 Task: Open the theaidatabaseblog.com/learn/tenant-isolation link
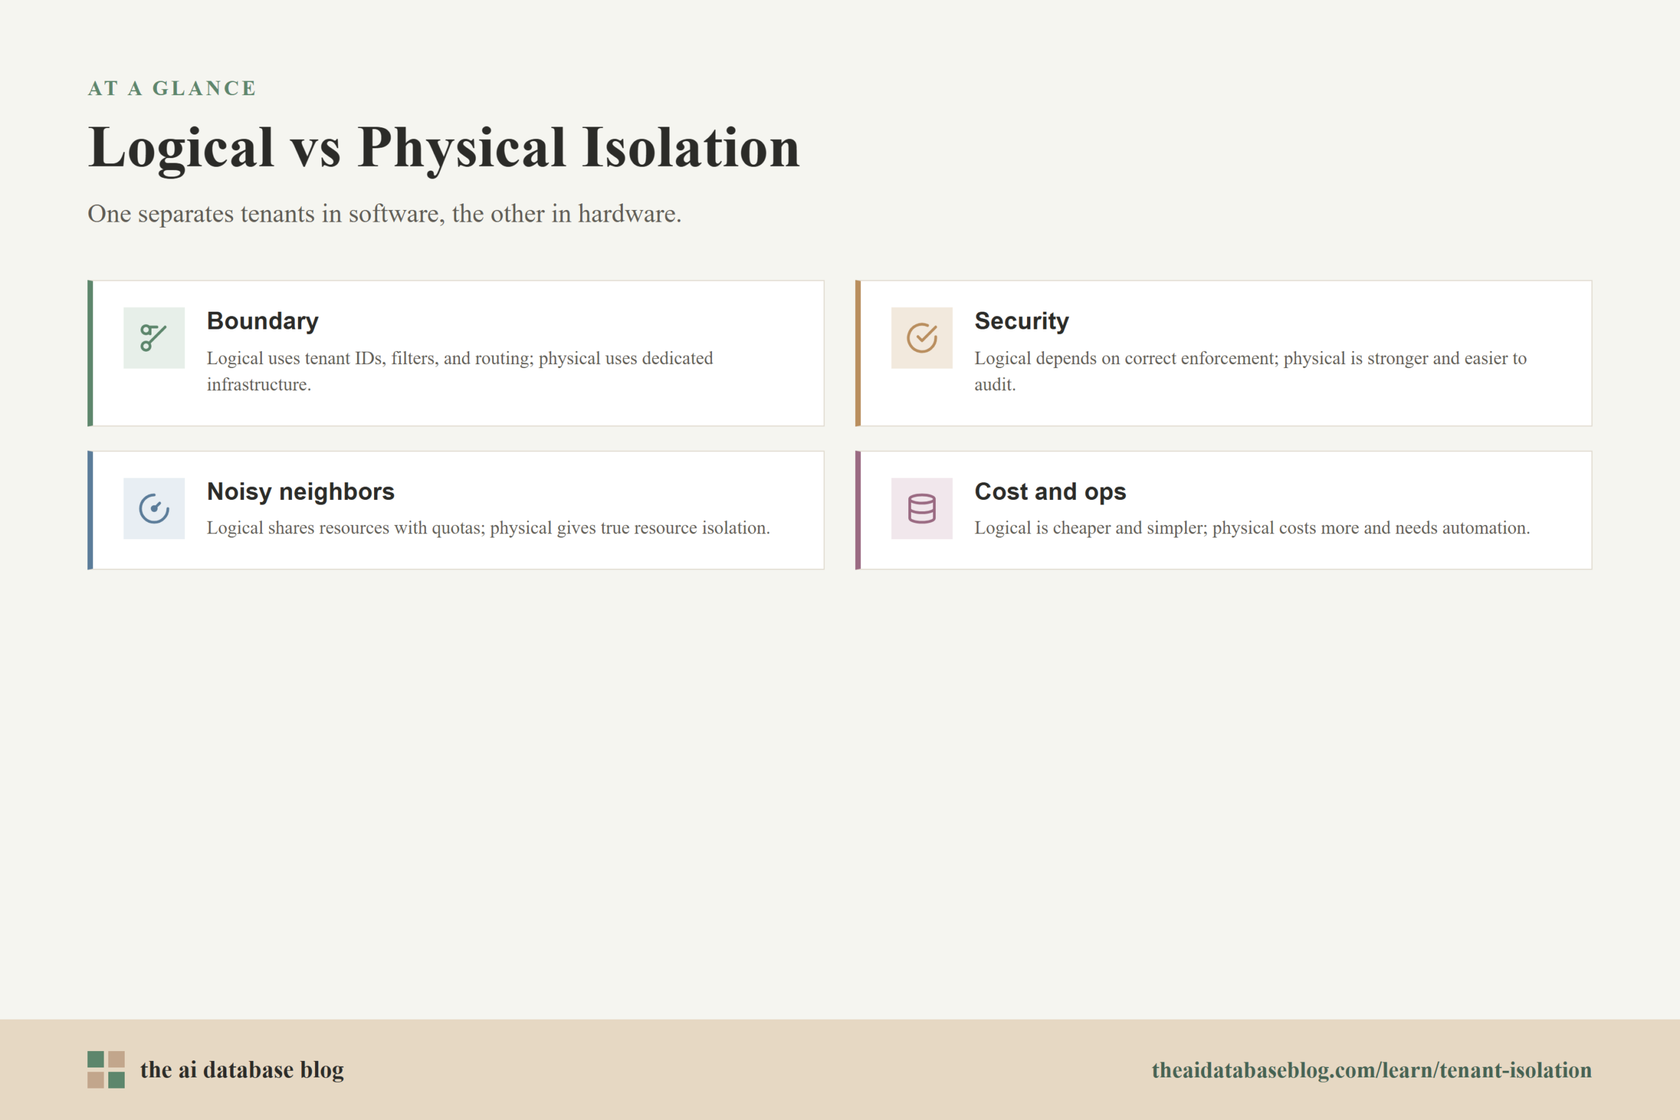[x=1372, y=1070]
